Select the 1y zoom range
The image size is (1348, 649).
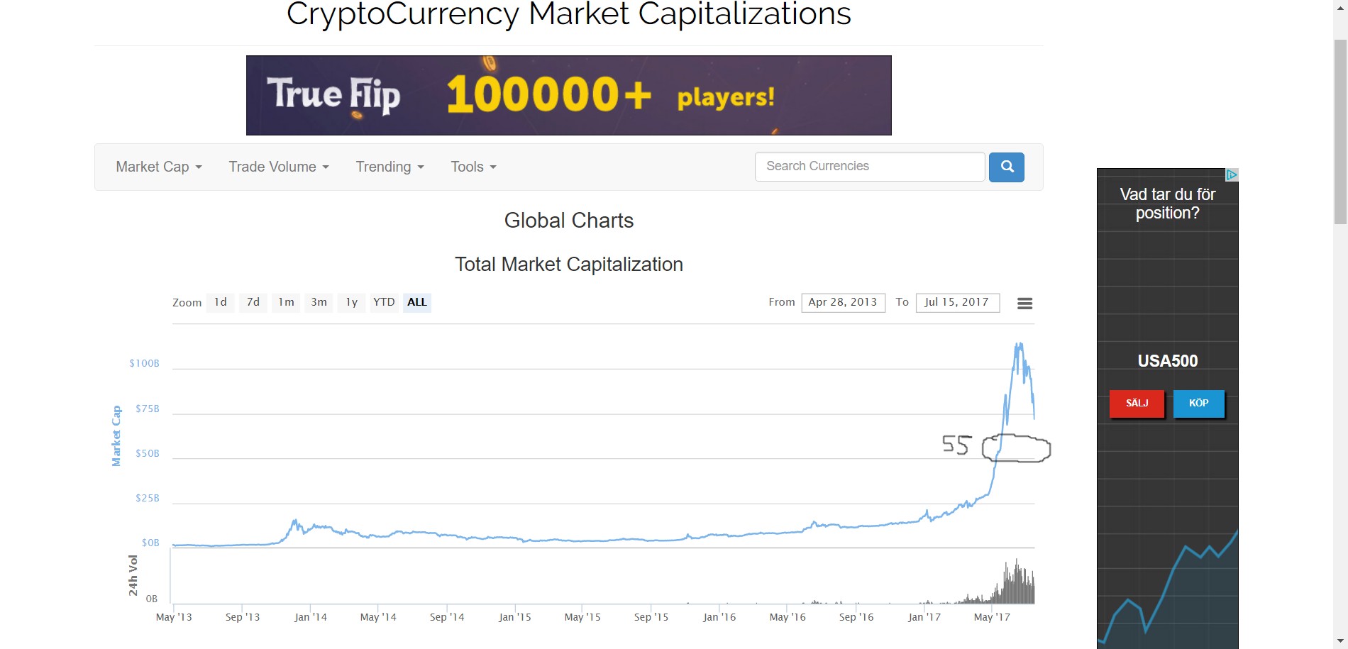point(352,302)
